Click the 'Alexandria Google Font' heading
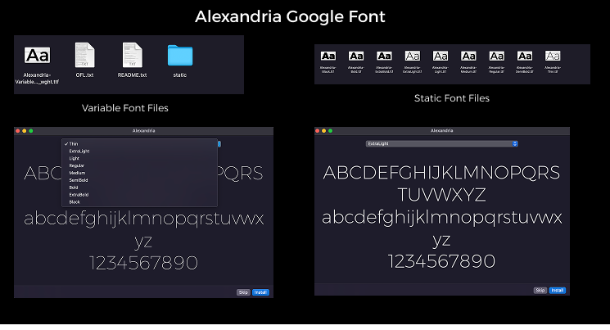 coord(290,16)
